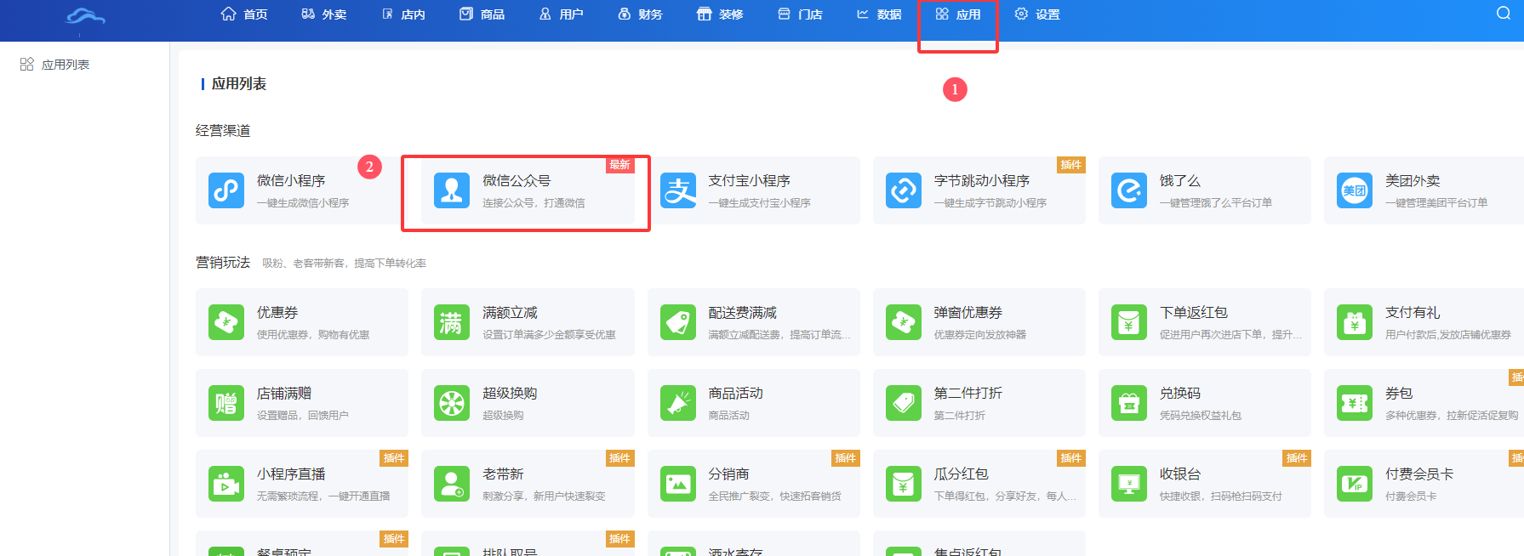Click the search magnifier icon in header
The height and width of the screenshot is (556, 1524).
point(1504,14)
